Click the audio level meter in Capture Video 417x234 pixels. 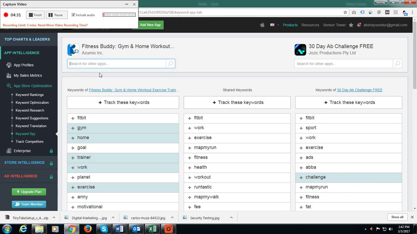pos(119,15)
